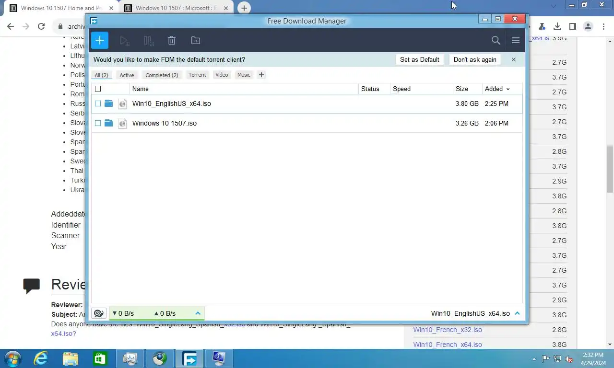Click Don't ask again button

click(x=475, y=59)
